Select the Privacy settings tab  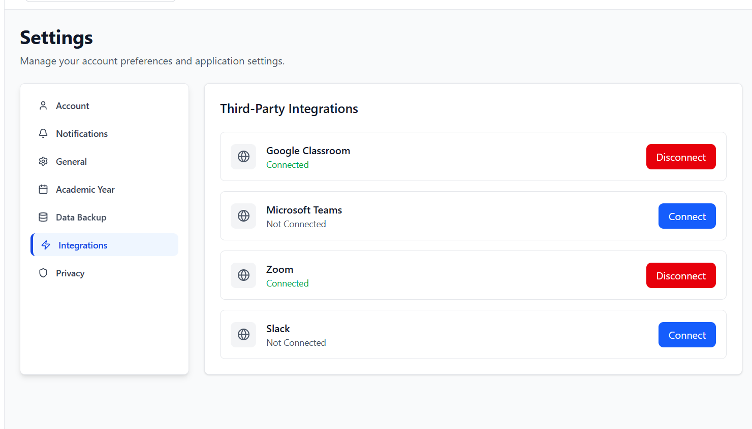point(70,273)
